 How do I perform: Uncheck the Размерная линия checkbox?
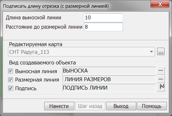[11, 80]
